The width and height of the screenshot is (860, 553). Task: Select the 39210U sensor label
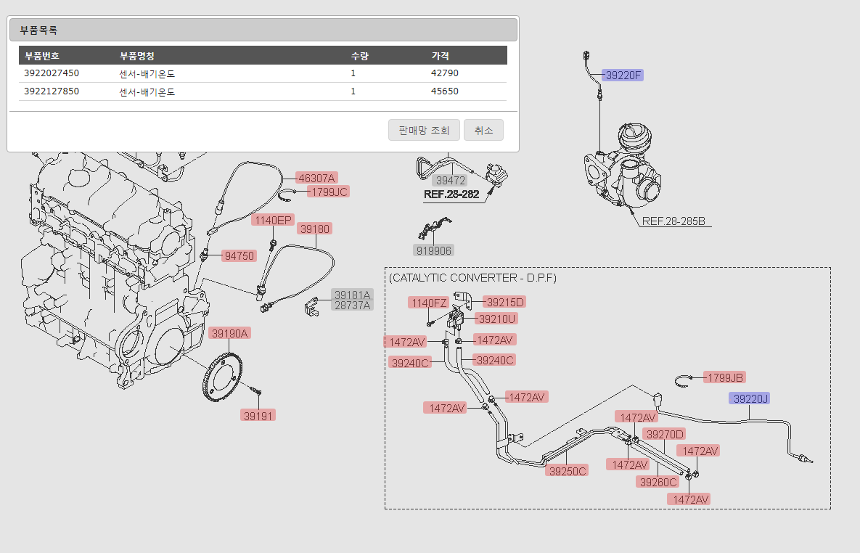pos(497,319)
